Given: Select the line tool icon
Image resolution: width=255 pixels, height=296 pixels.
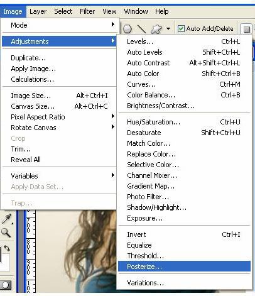Looking at the screenshot, I should pyautogui.click(x=141, y=29).
